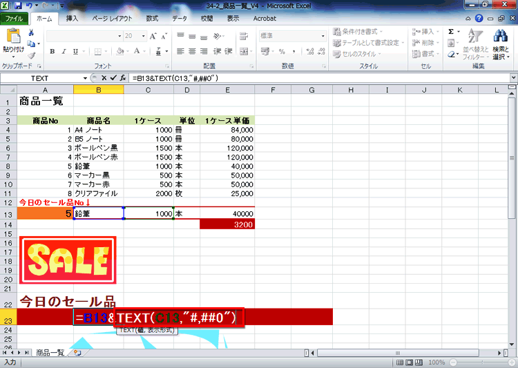Open the font name dropdown
Screen dimensions: 518x368
point(119,36)
